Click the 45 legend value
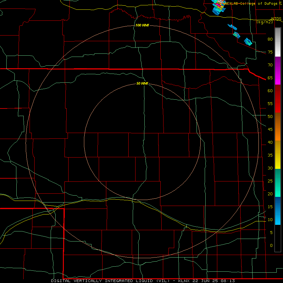This screenshot has height=283, width=283. 270,130
